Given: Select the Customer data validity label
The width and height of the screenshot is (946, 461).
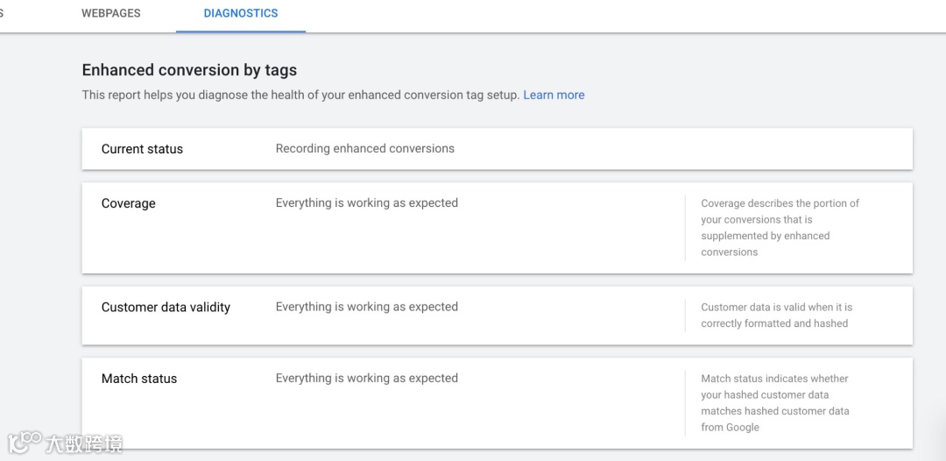Looking at the screenshot, I should coord(166,308).
